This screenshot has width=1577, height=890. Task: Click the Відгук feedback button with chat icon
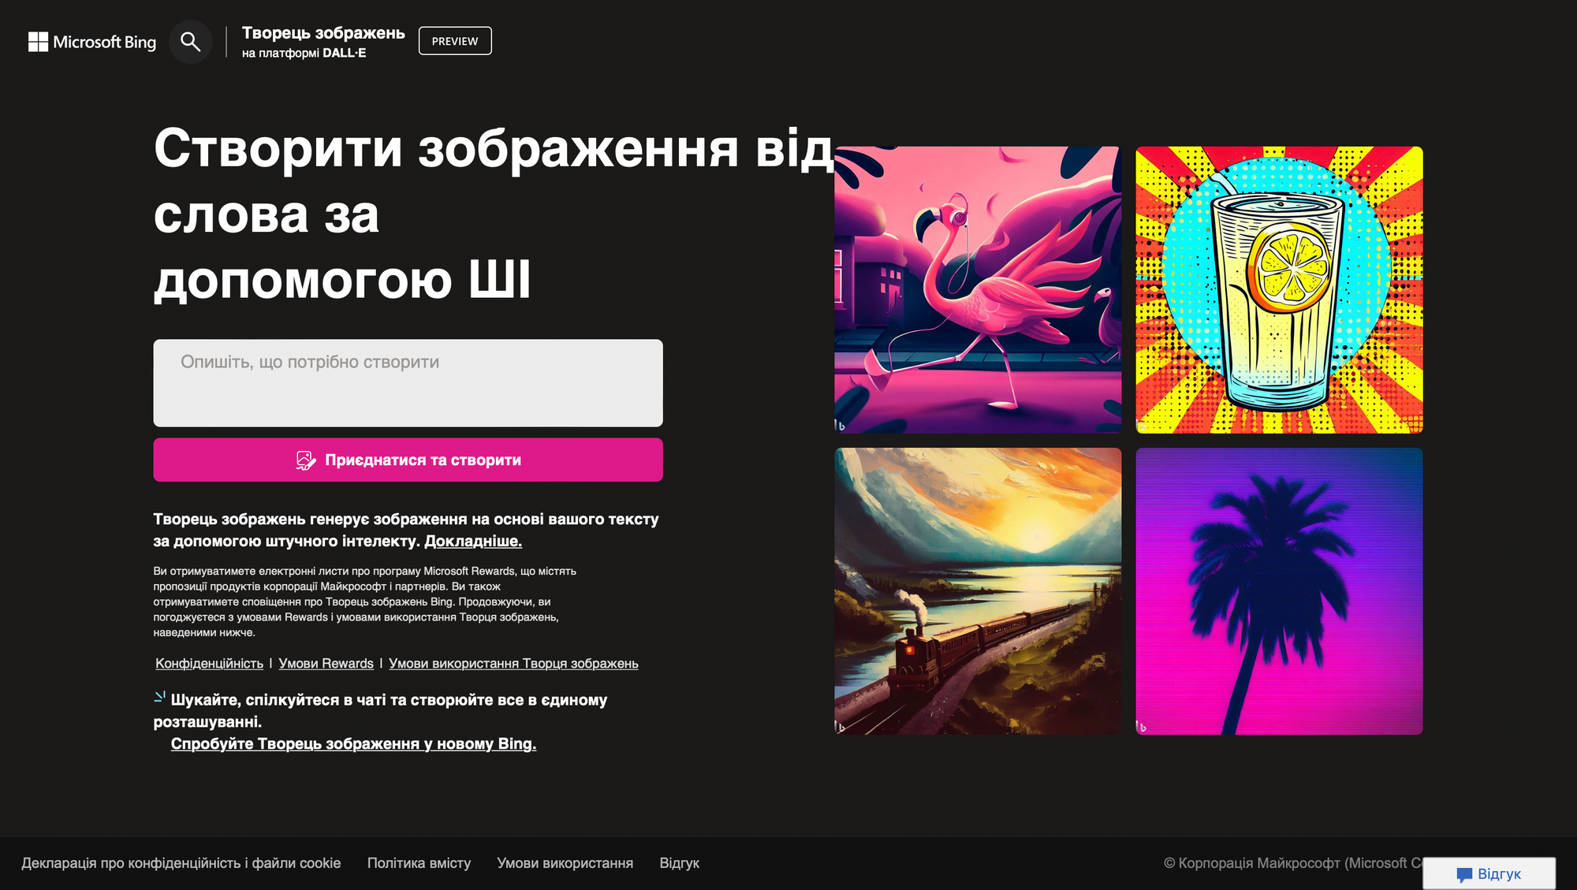1489,873
